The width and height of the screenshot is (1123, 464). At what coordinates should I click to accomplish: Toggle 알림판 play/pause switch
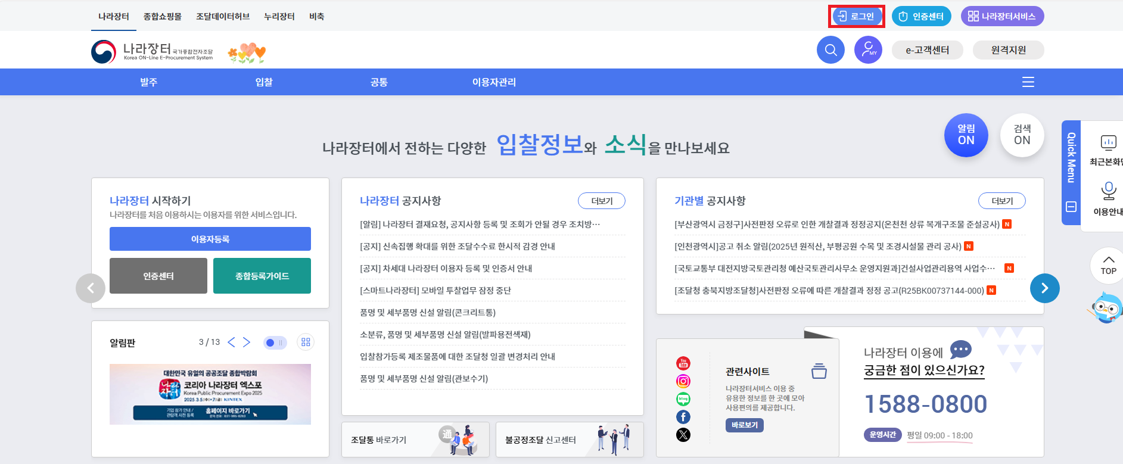(x=275, y=342)
